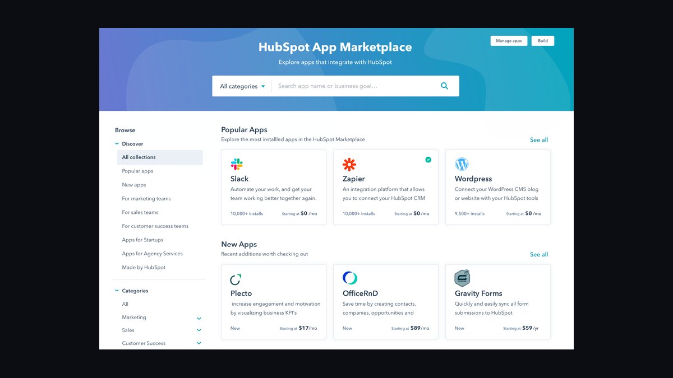Open the All categories dropdown
Screen dimensions: 673x378
point(242,86)
